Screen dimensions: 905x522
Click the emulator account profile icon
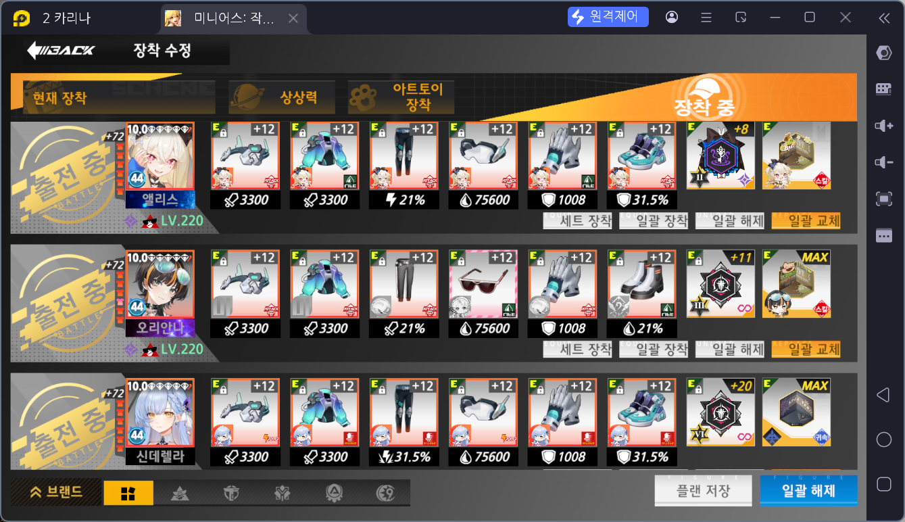tap(672, 17)
